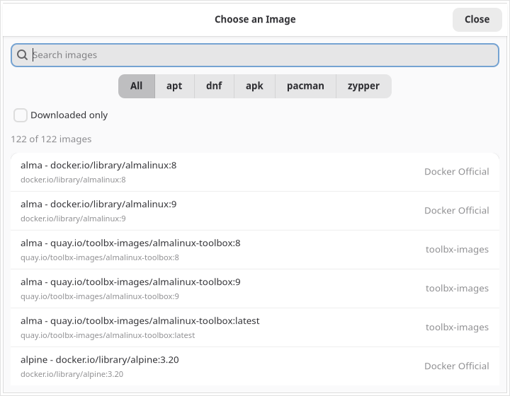510x396 pixels.
Task: Click the grey docker.io/library/almalinux:9 subtitle
Action: pyautogui.click(x=73, y=219)
